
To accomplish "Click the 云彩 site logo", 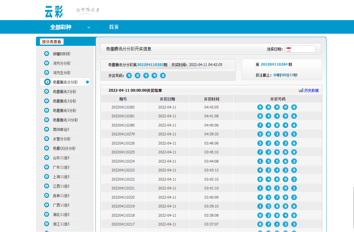I will click(x=54, y=12).
